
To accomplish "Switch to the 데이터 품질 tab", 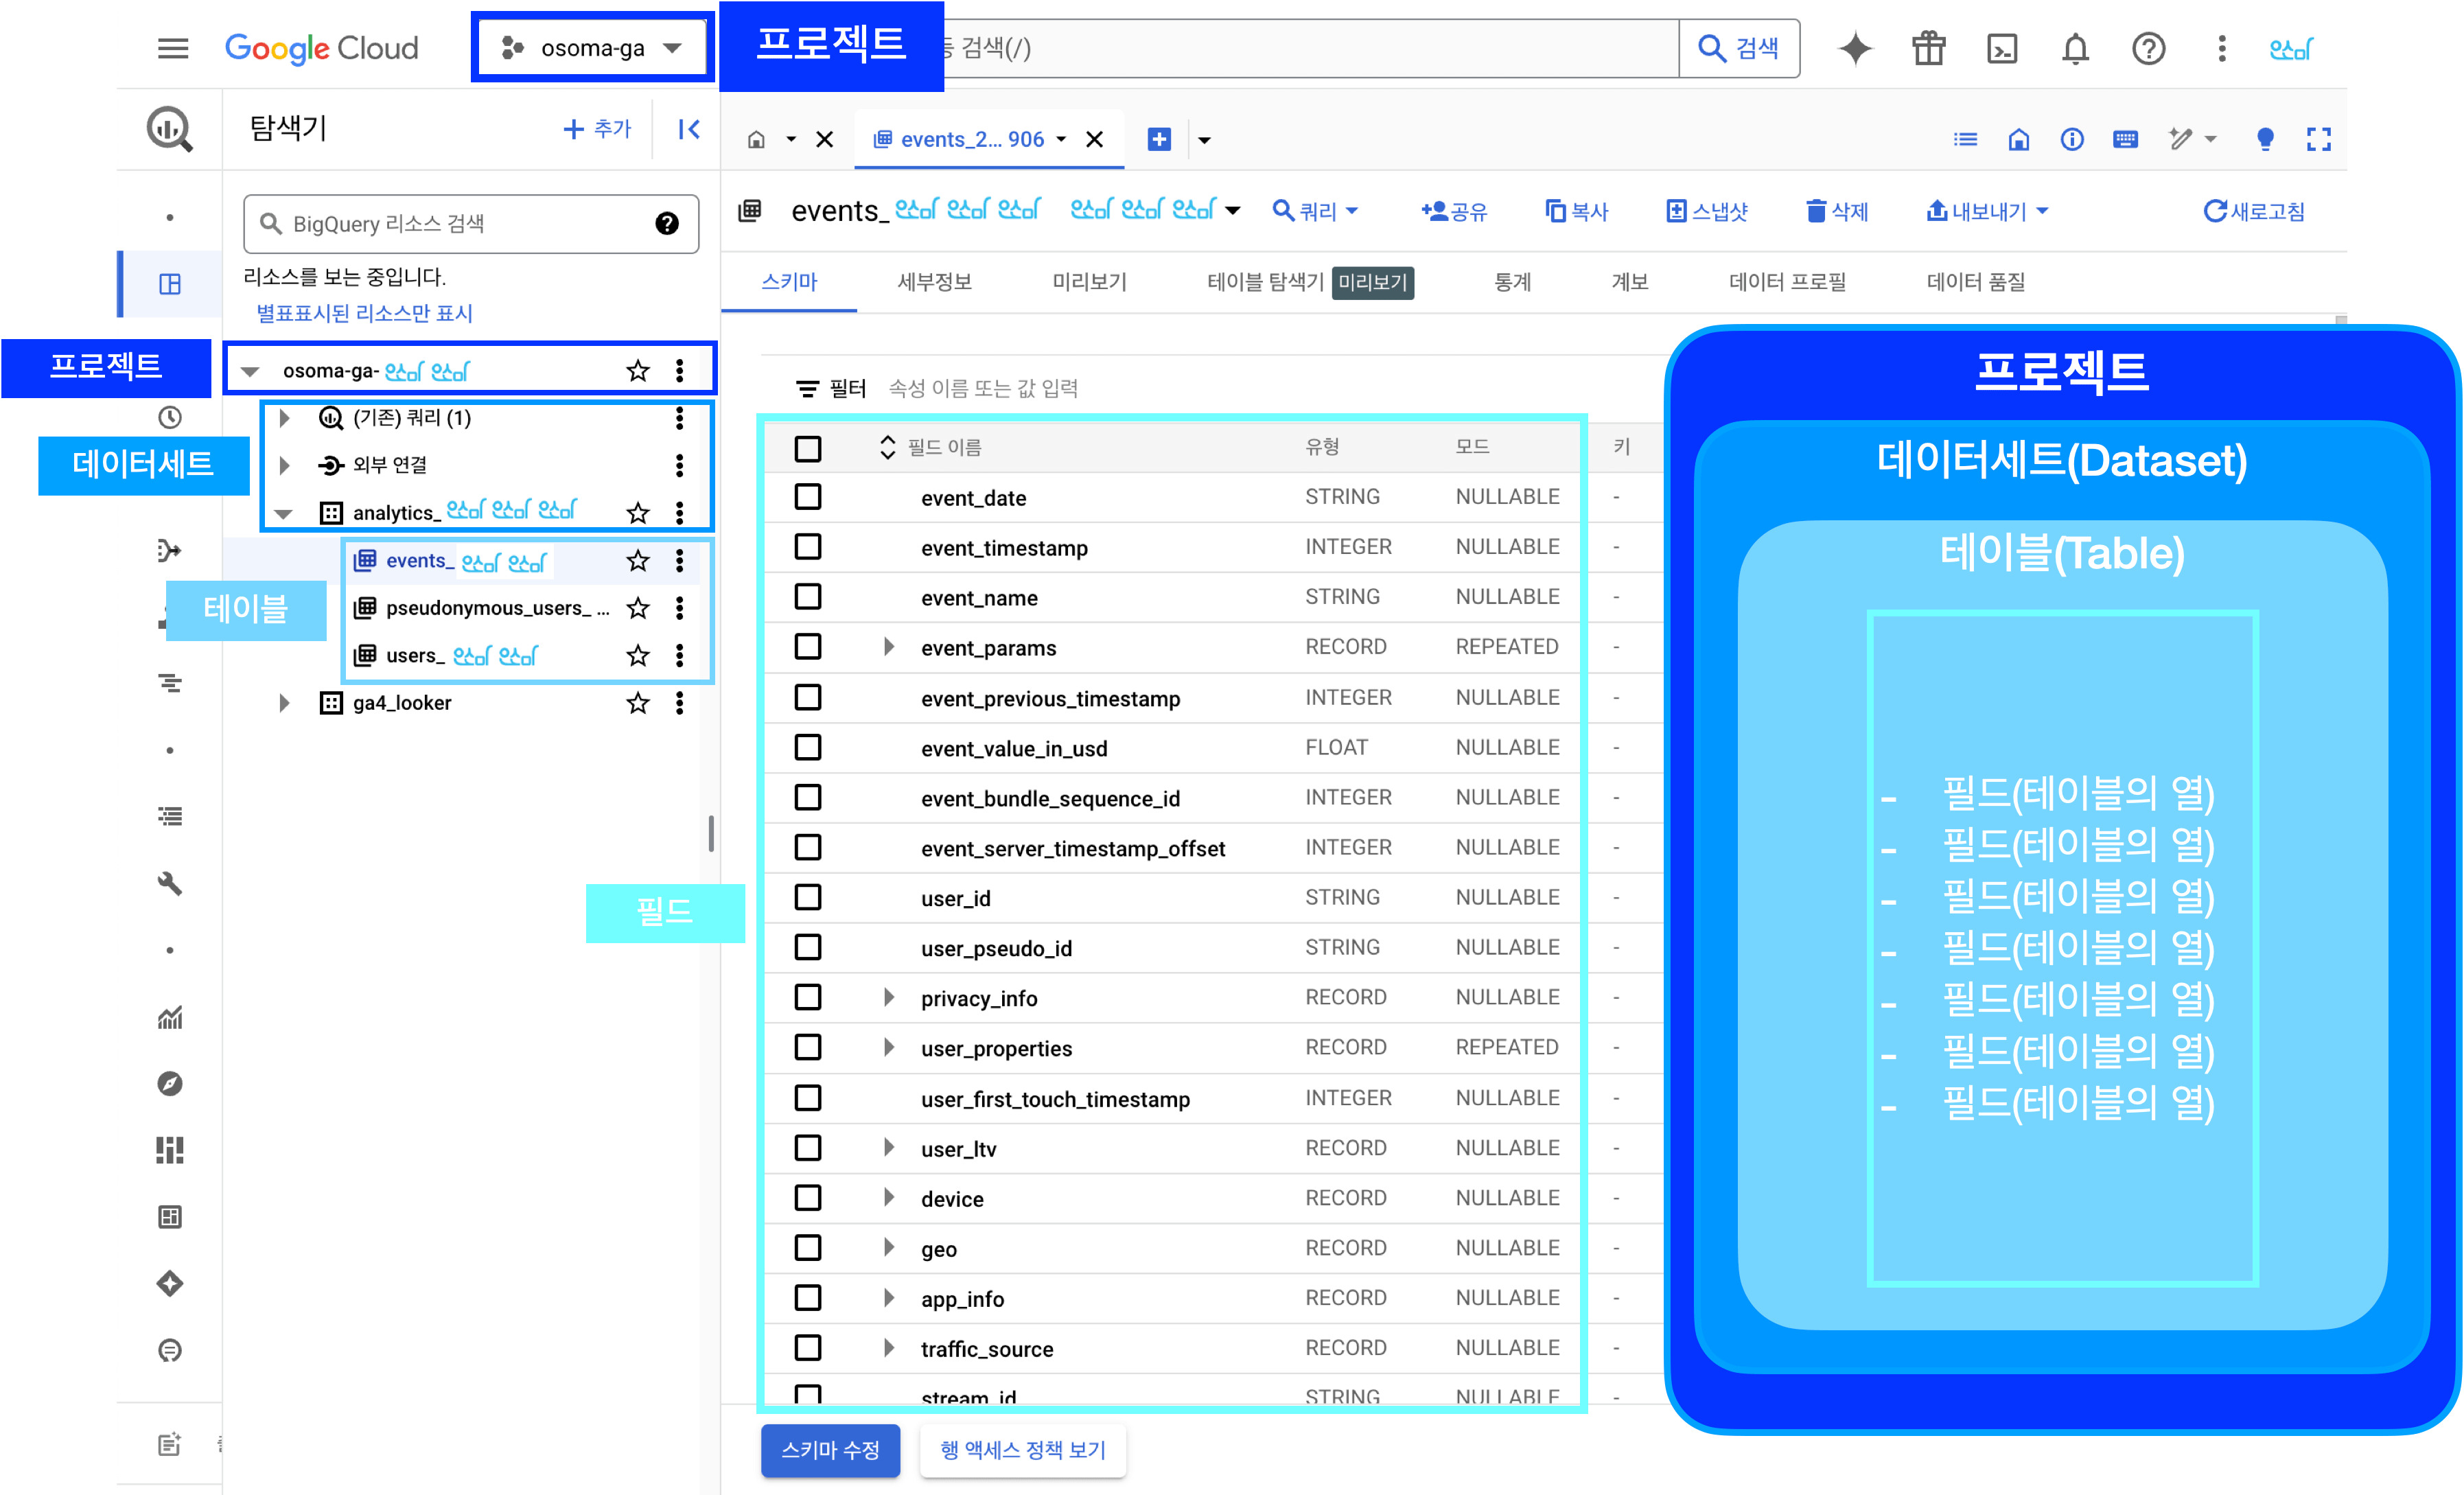I will coord(1975,282).
